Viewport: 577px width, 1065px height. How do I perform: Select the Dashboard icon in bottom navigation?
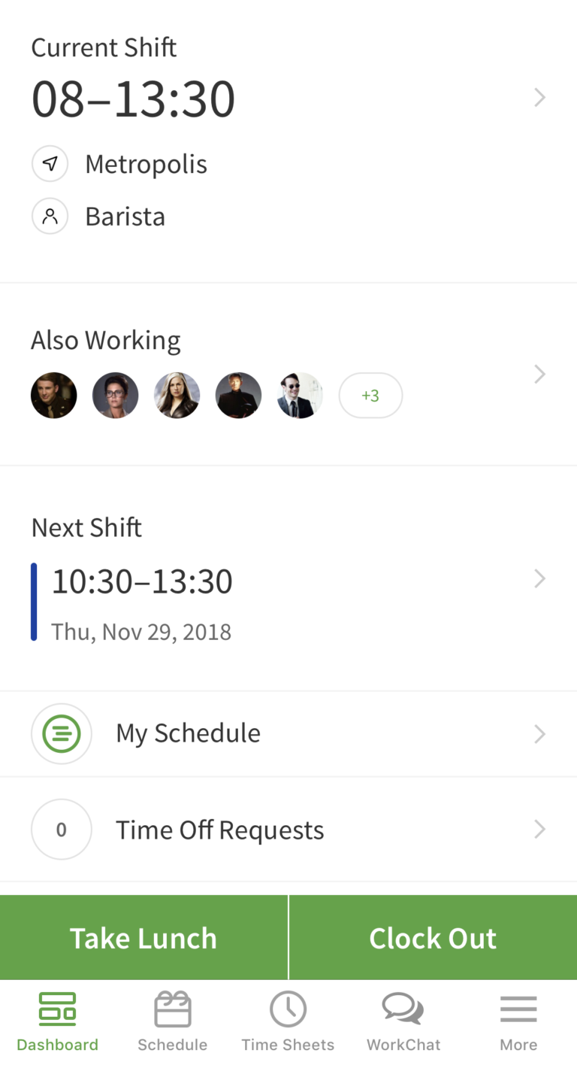click(x=57, y=1008)
